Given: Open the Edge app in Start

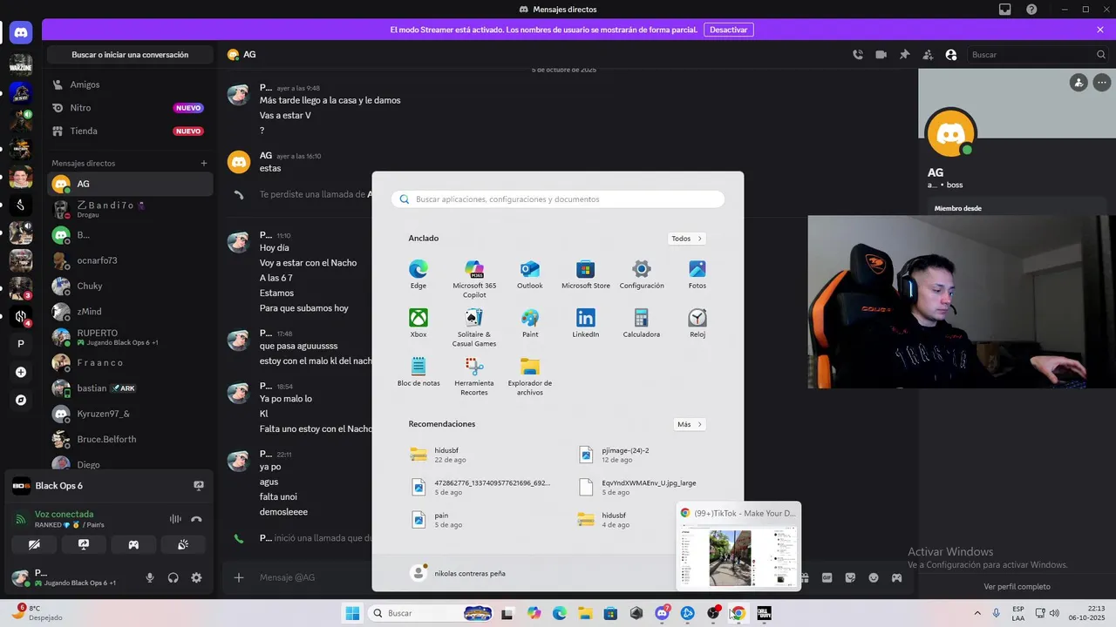Looking at the screenshot, I should [418, 274].
